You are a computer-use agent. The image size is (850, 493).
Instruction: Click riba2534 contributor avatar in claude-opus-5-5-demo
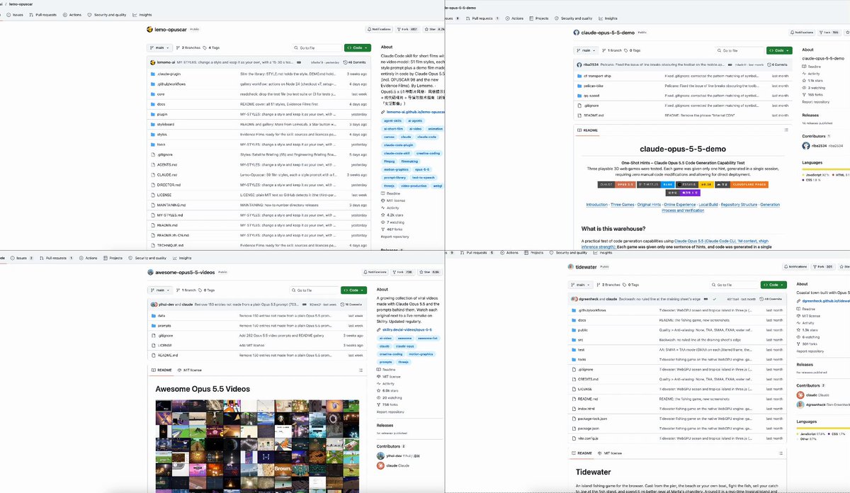click(805, 145)
